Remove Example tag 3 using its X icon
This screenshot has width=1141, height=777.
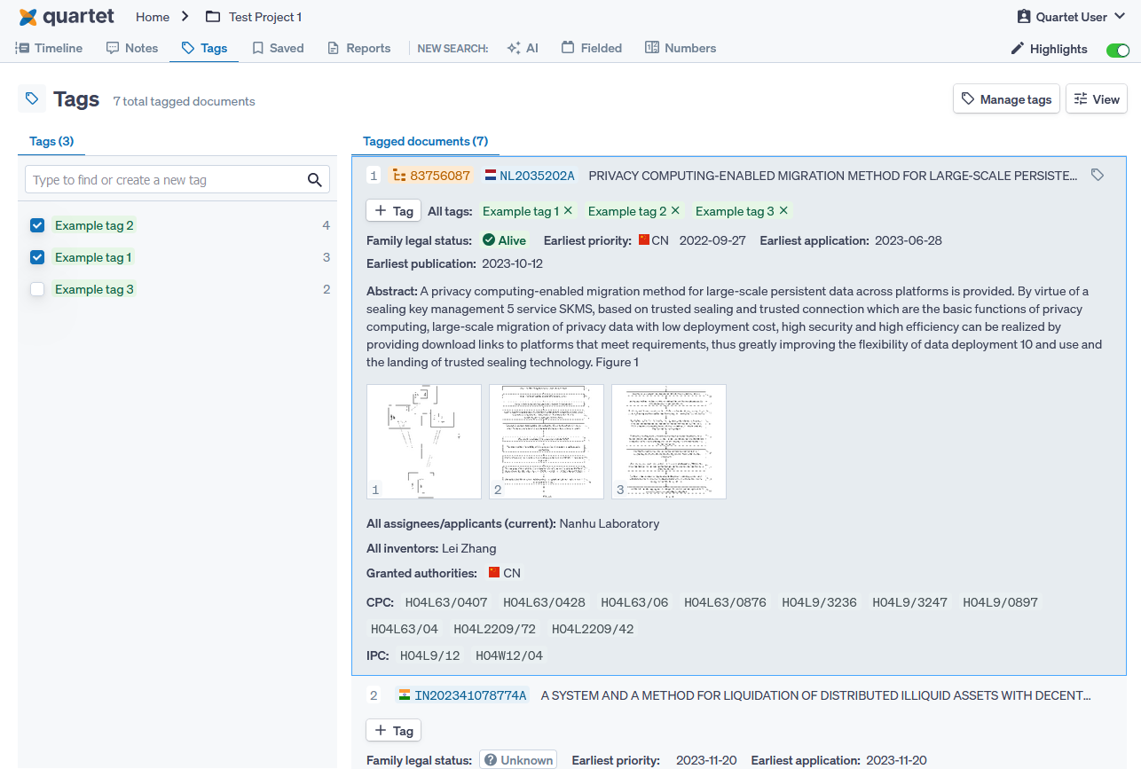click(x=783, y=211)
